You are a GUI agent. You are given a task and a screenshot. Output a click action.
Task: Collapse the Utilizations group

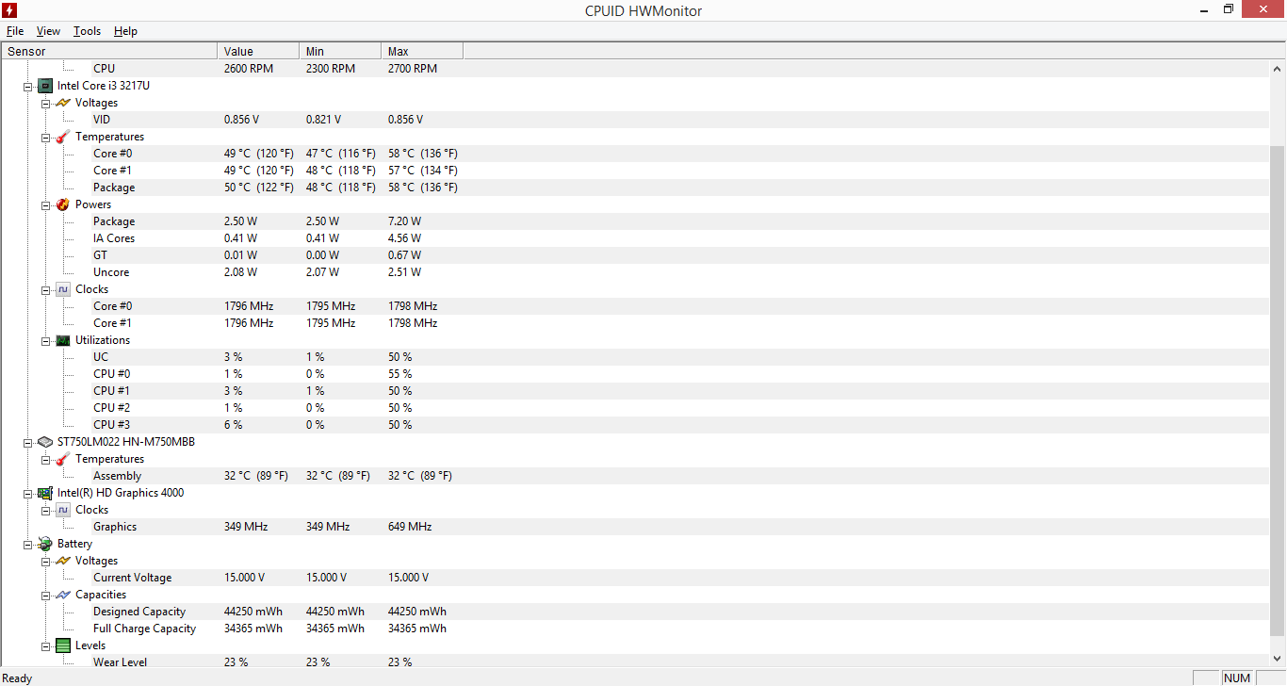click(45, 340)
